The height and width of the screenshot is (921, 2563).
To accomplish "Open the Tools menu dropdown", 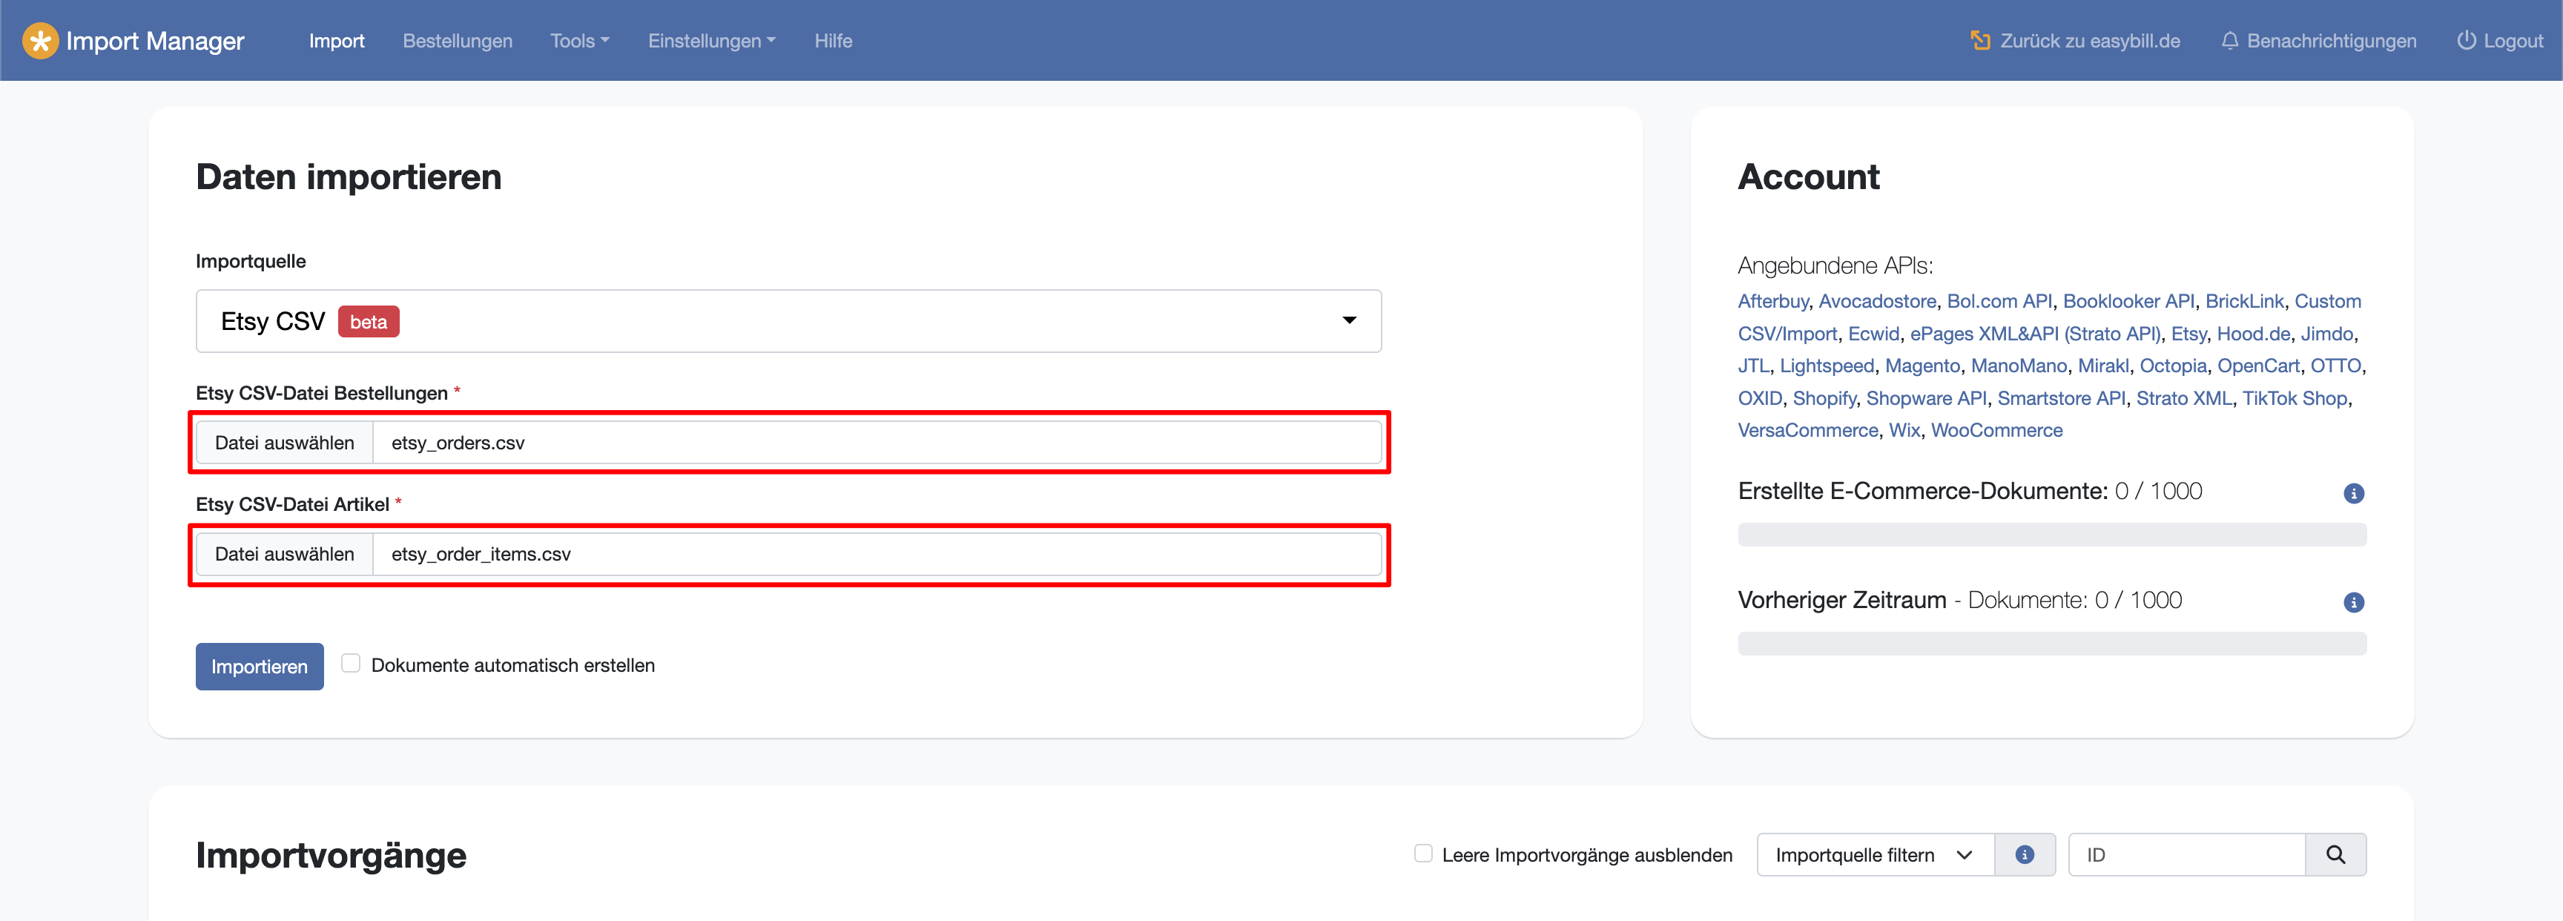I will 579,41.
